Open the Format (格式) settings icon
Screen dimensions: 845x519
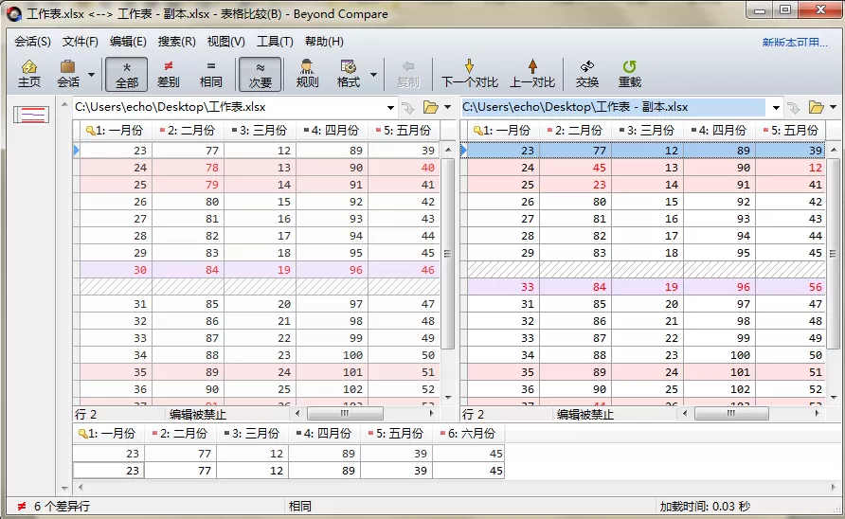pos(348,74)
